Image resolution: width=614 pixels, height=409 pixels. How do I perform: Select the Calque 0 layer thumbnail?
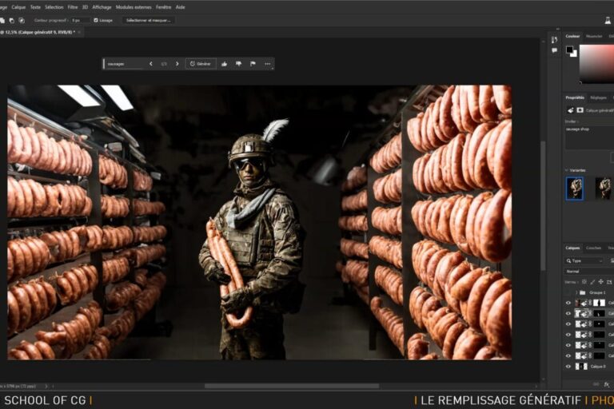pyautogui.click(x=581, y=367)
